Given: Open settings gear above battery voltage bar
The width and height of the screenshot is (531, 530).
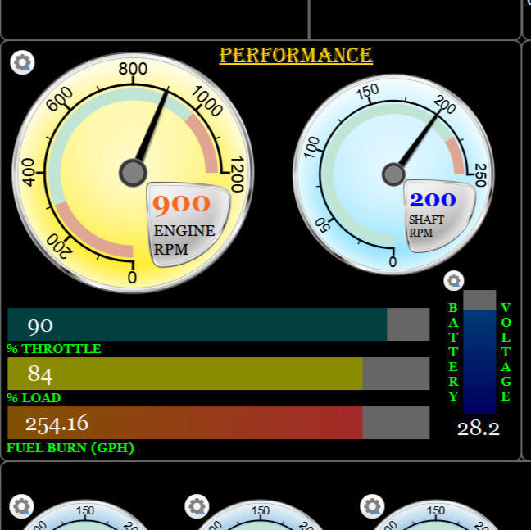Looking at the screenshot, I should click(453, 281).
